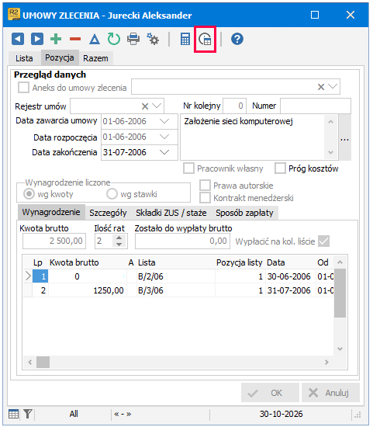Click the 30-10-2026 date in status bar
The image size is (373, 434).
click(x=281, y=414)
